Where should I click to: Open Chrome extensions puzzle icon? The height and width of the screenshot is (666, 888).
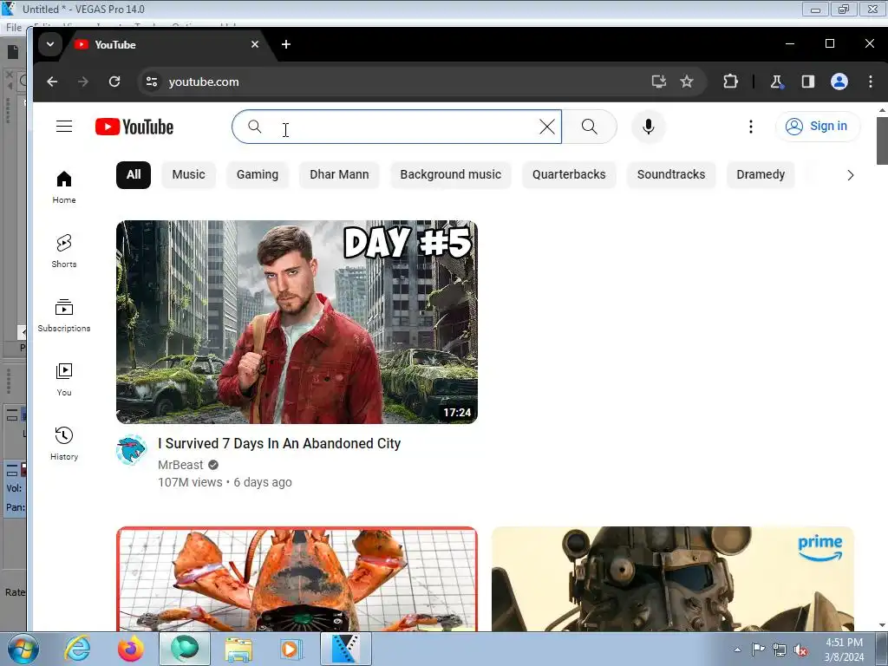pos(730,82)
